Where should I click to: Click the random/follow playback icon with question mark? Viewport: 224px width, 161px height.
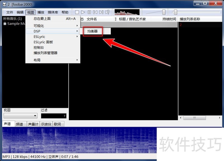pos(107,12)
